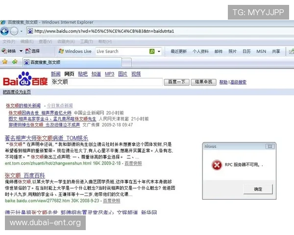Click the Baidu search box containing 张文顺
The width and height of the screenshot is (294, 235).
pyautogui.click(x=107, y=82)
